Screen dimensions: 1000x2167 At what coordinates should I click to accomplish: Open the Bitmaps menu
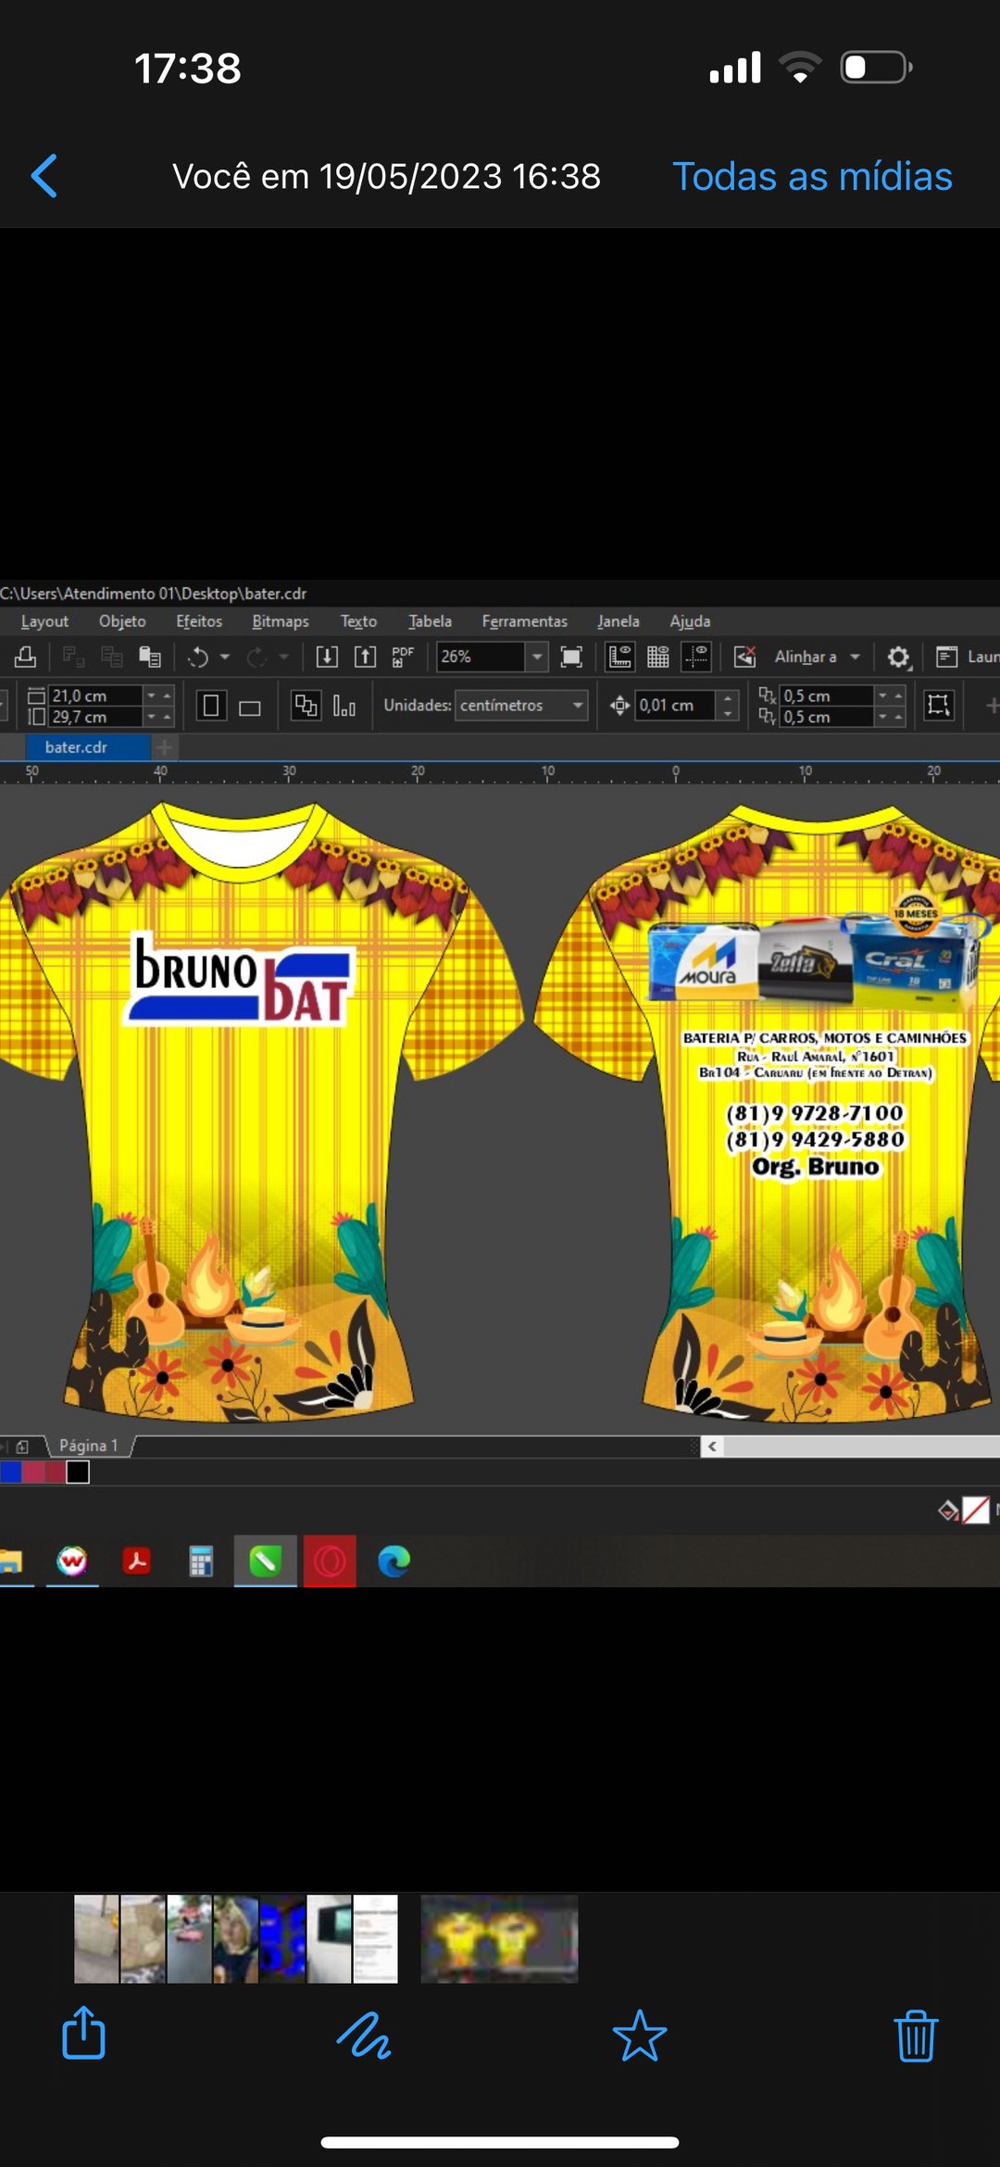[x=281, y=621]
